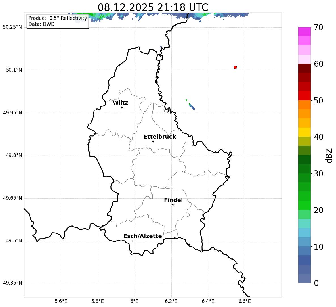Click the 6.2°E longitude tick label
This screenshot has height=307, width=336.
coord(171,301)
